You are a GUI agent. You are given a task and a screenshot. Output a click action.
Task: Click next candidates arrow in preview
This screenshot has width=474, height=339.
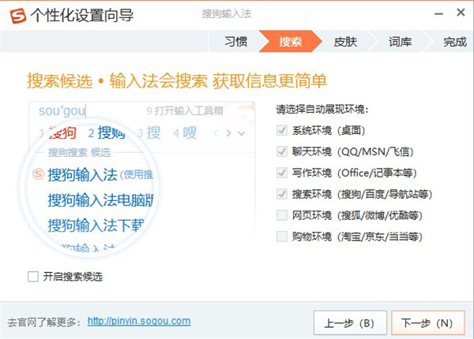pos(228,133)
